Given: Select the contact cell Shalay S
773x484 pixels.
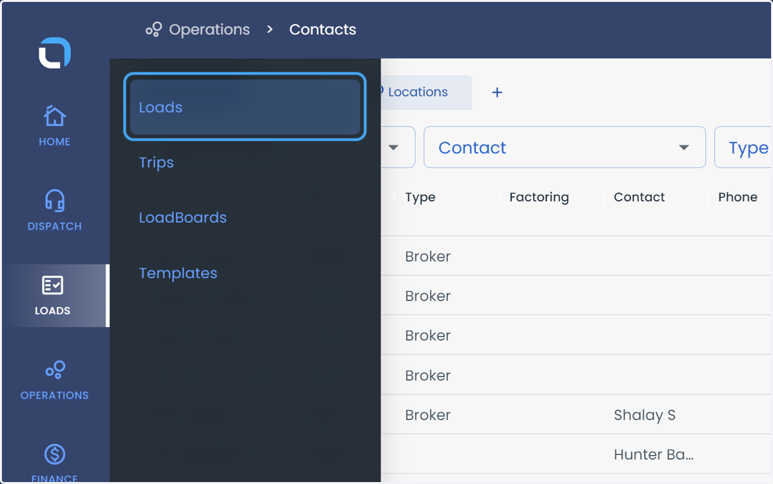Looking at the screenshot, I should pyautogui.click(x=645, y=415).
